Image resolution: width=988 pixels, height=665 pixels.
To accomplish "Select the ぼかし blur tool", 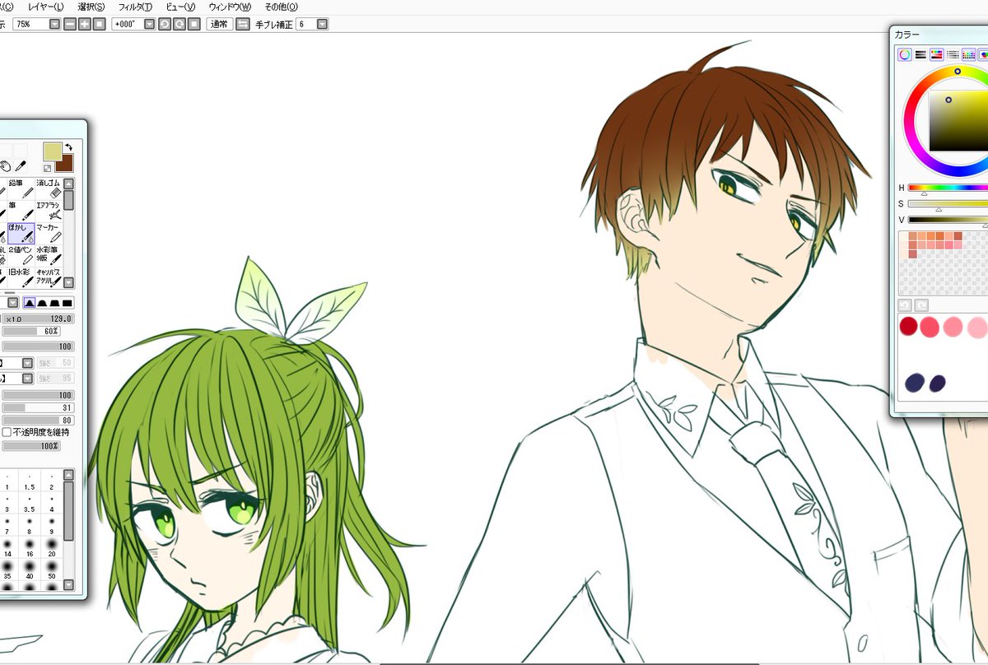I will pyautogui.click(x=21, y=232).
